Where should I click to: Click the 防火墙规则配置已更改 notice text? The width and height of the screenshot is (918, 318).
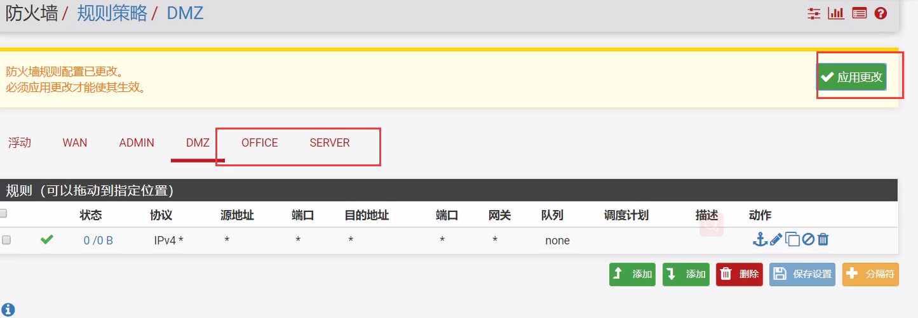[64, 72]
